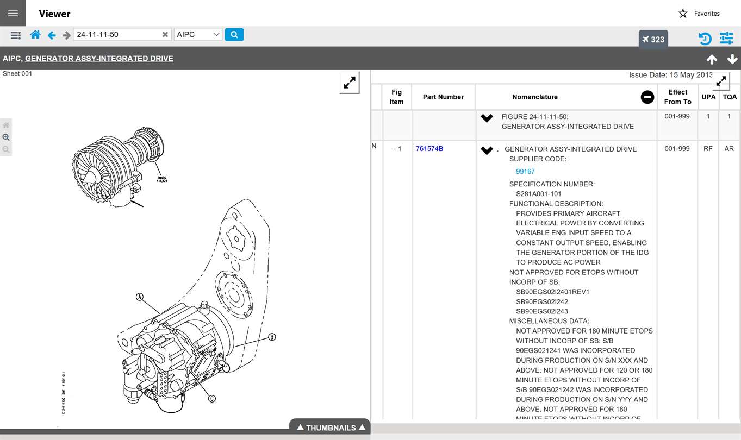The width and height of the screenshot is (741, 440).
Task: Click the Issue Date 15 May 2013 text
Action: point(670,75)
